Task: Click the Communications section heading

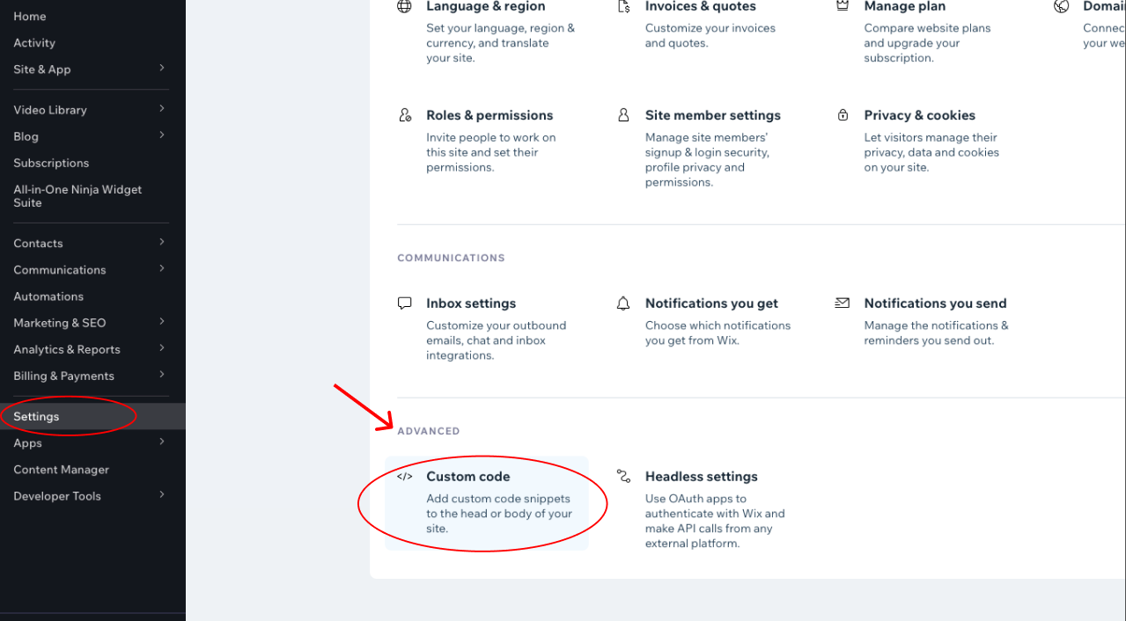Action: tap(451, 258)
